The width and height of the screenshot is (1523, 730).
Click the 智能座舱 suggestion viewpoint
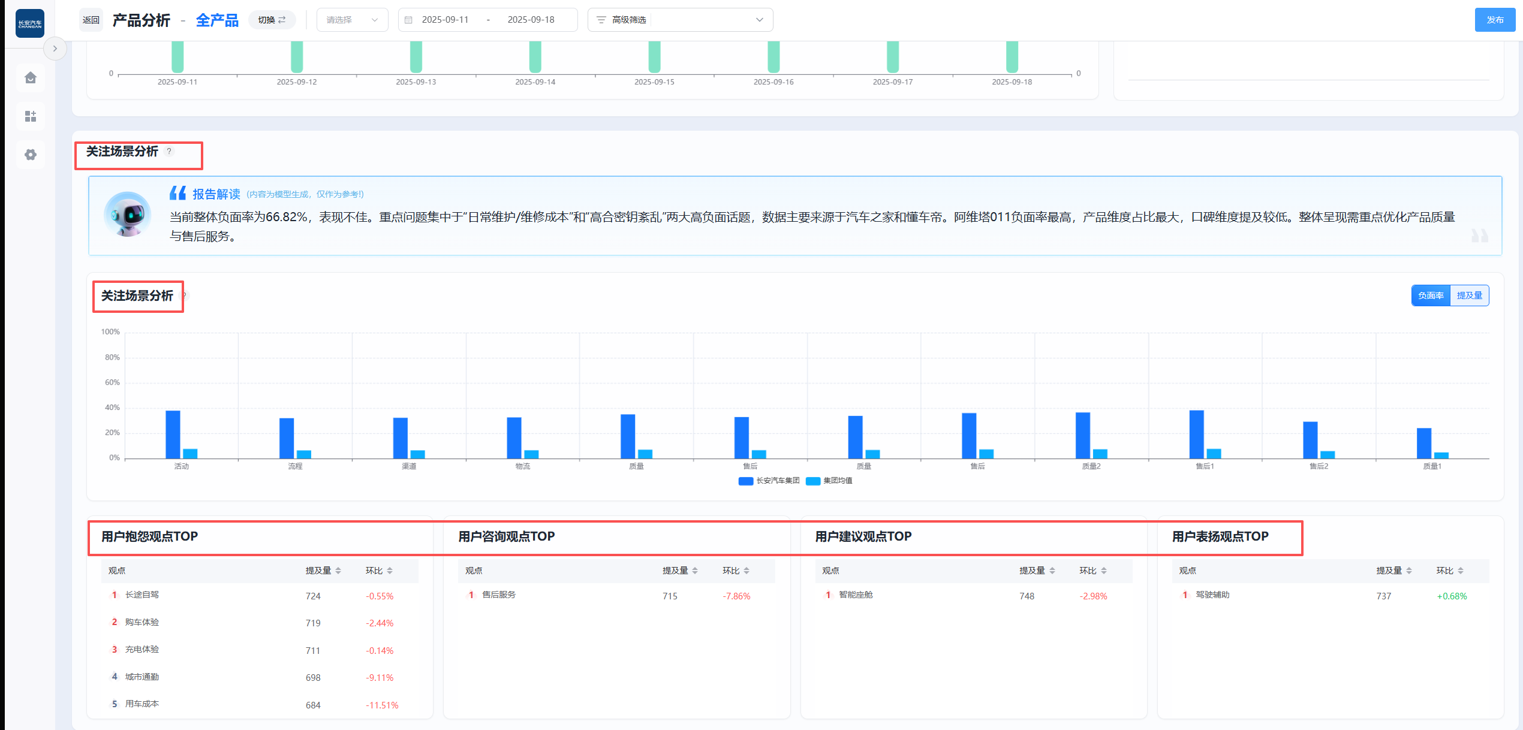point(974,595)
